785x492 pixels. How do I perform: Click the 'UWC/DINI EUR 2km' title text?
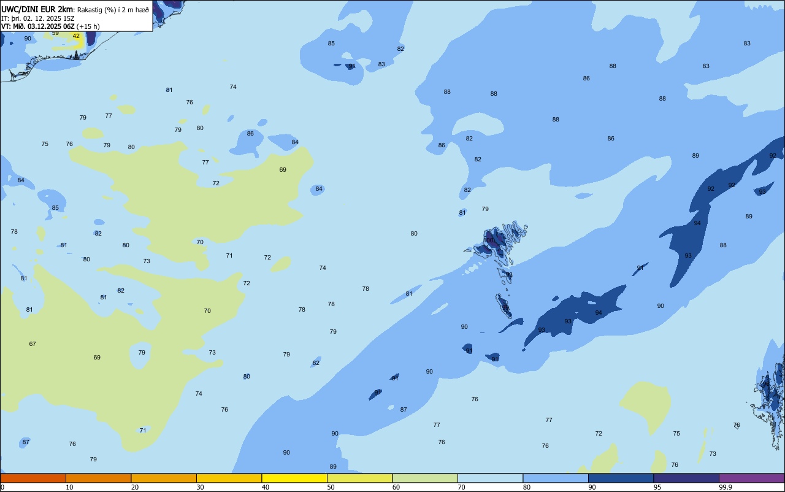pos(37,9)
